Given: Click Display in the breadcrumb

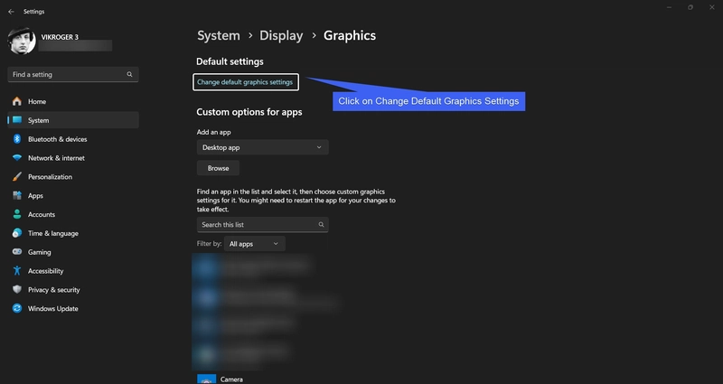Looking at the screenshot, I should pyautogui.click(x=281, y=35).
